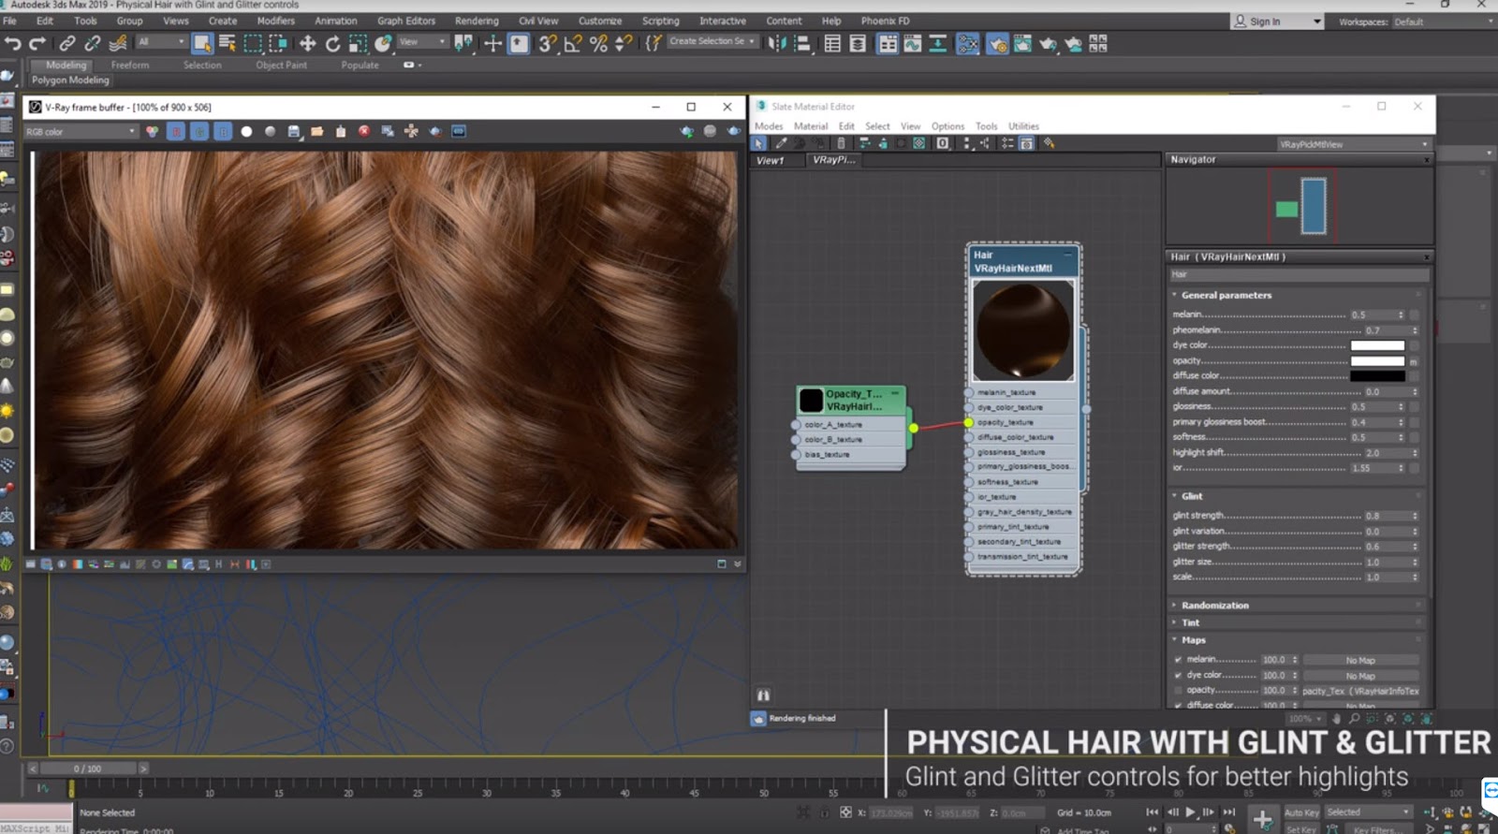Open the RGB color channel dropdown

tap(81, 132)
